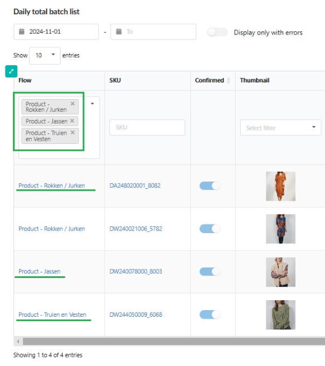
Task: Remove the Product - Jassen filter tag
Action: pyautogui.click(x=72, y=121)
